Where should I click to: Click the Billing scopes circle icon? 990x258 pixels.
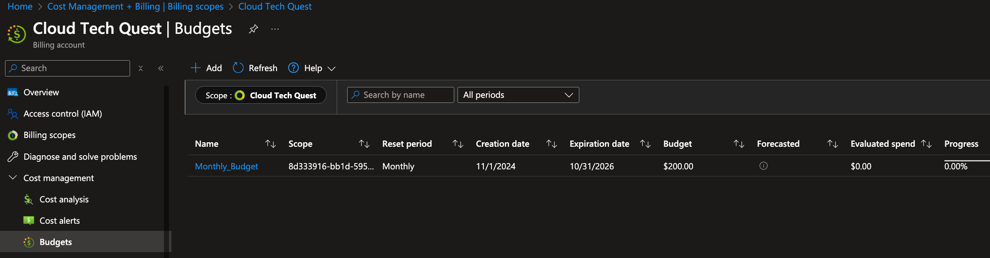[x=13, y=135]
